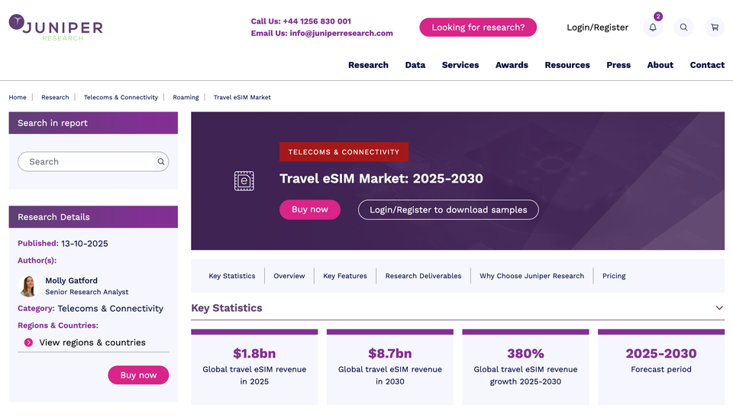Open the About menu
733x415 pixels.
(660, 65)
